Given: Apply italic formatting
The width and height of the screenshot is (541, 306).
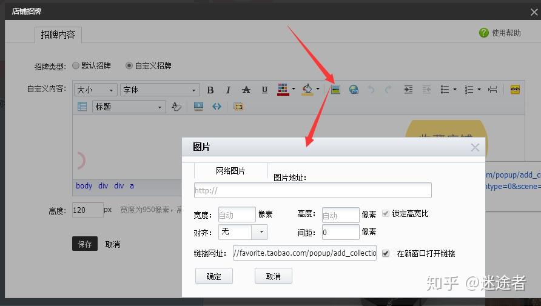Looking at the screenshot, I should (228, 90).
